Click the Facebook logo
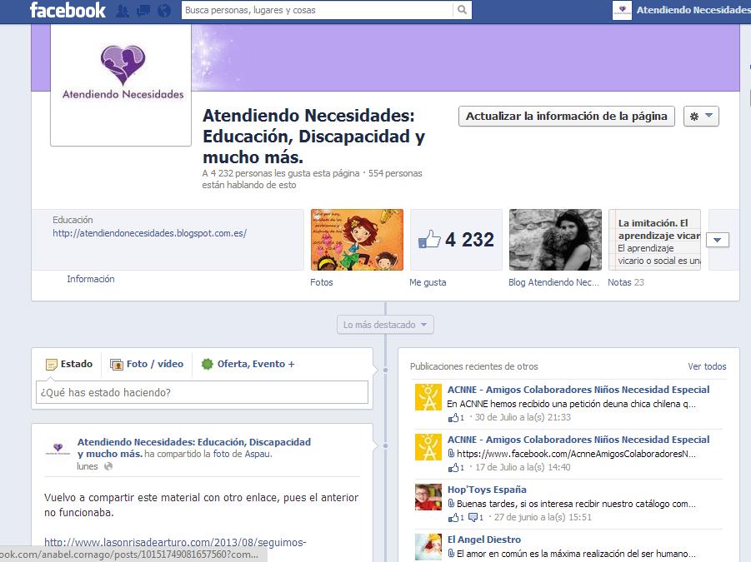 point(68,10)
